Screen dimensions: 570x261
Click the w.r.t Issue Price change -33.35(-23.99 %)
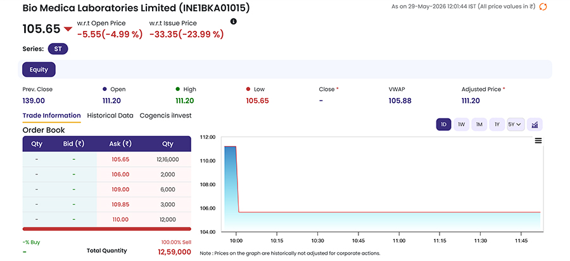tap(186, 34)
